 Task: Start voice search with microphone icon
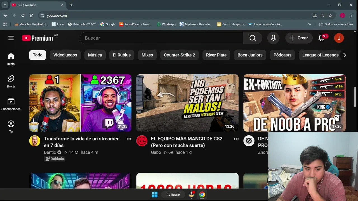[x=273, y=38]
